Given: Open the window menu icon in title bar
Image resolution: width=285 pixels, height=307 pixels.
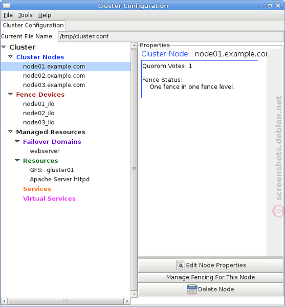Looking at the screenshot, I should click(6, 5).
